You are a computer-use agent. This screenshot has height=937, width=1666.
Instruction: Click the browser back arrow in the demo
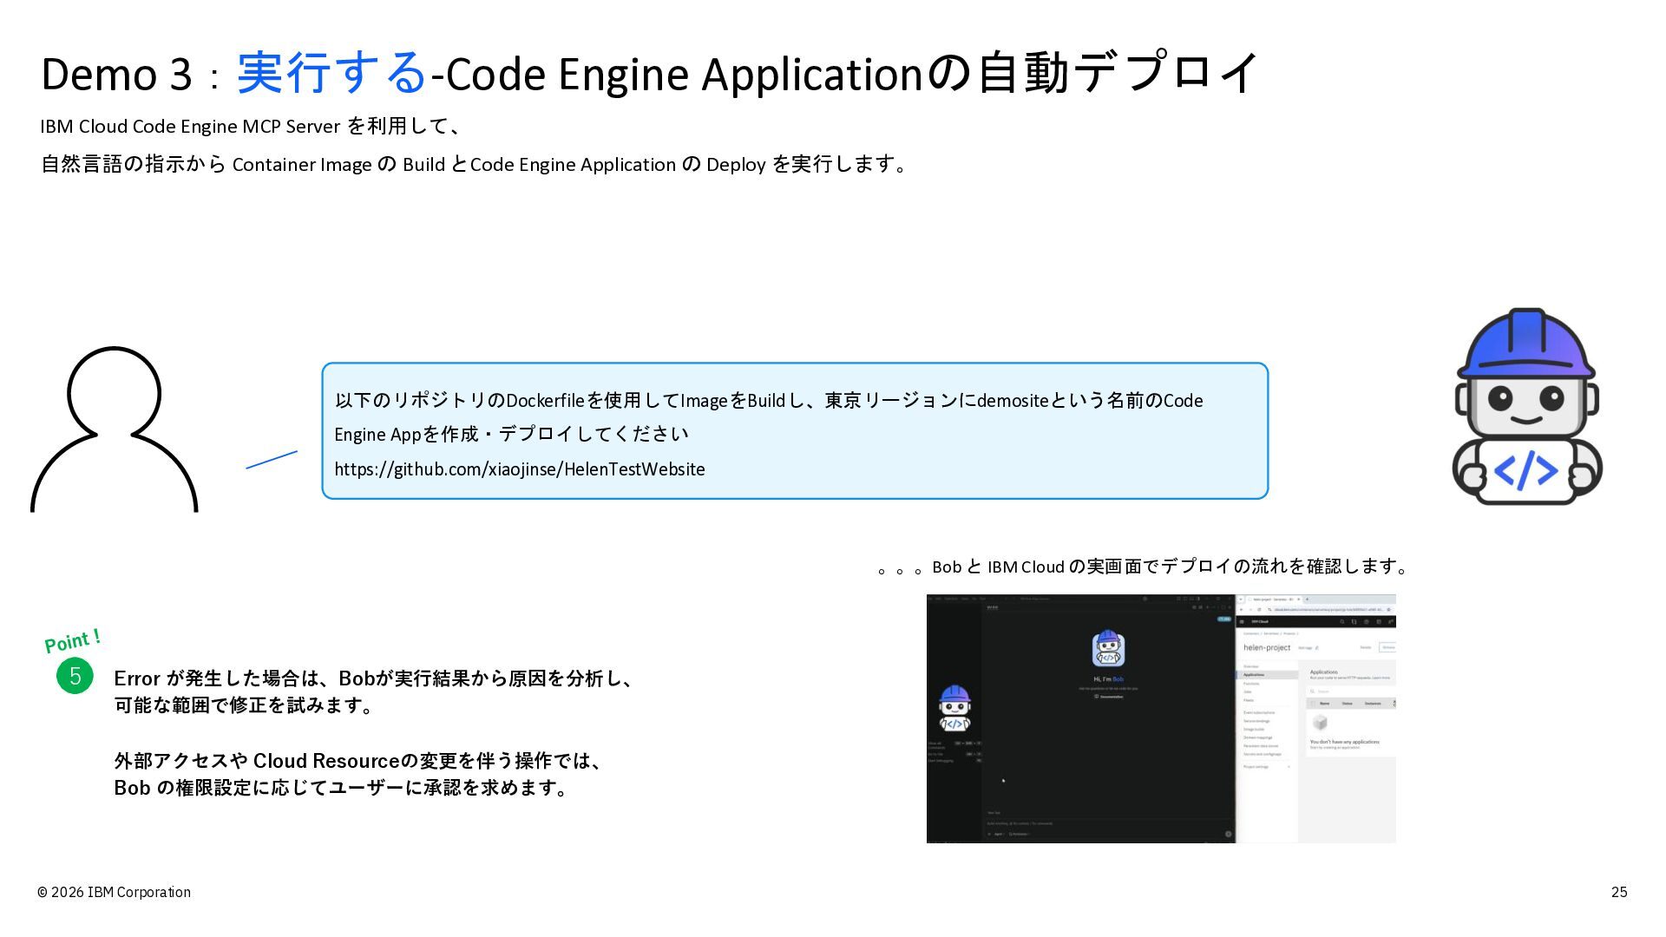[x=1242, y=609]
